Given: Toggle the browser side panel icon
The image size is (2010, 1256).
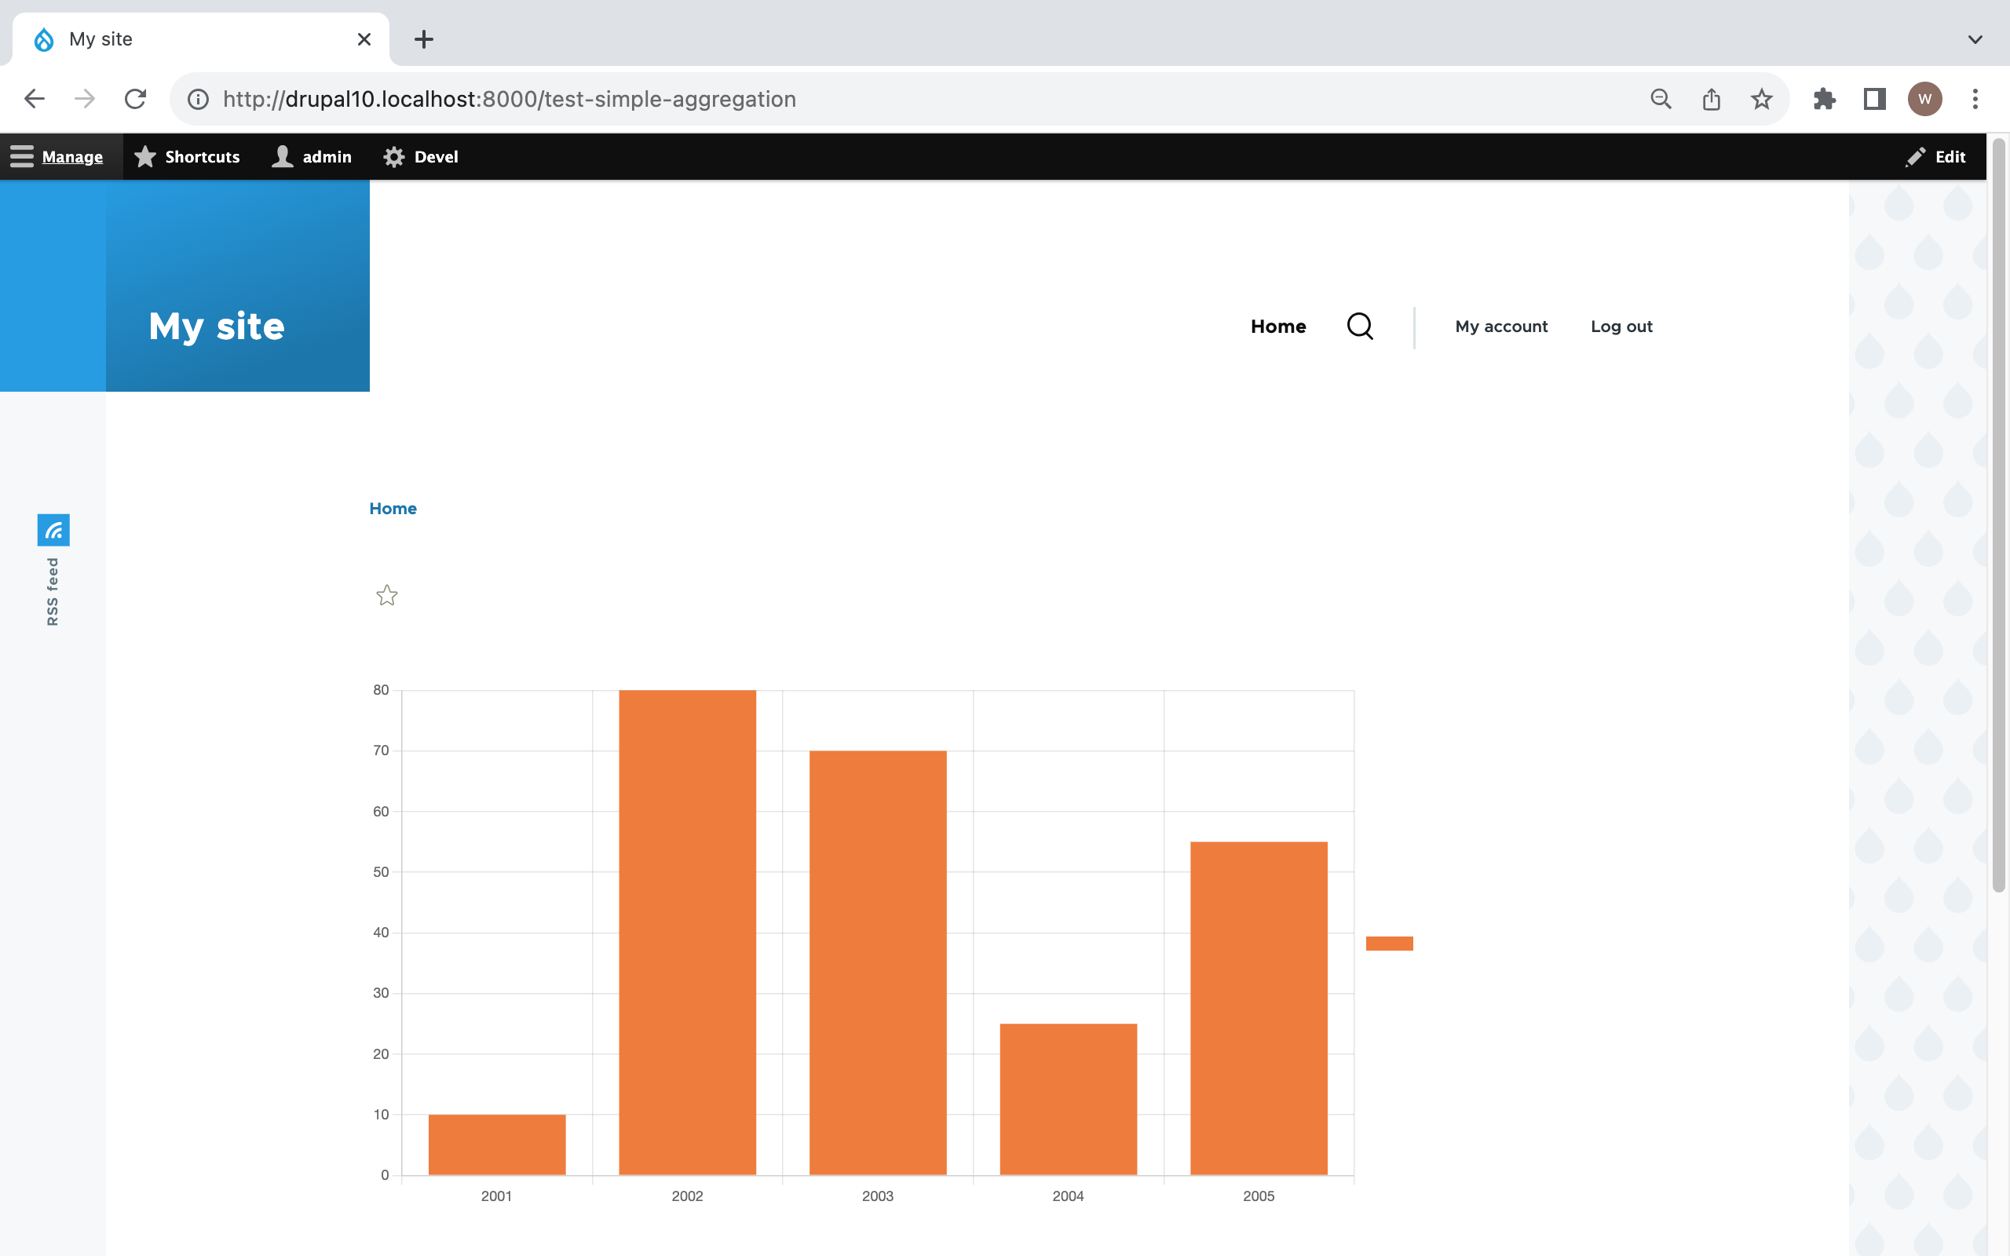Looking at the screenshot, I should point(1875,98).
